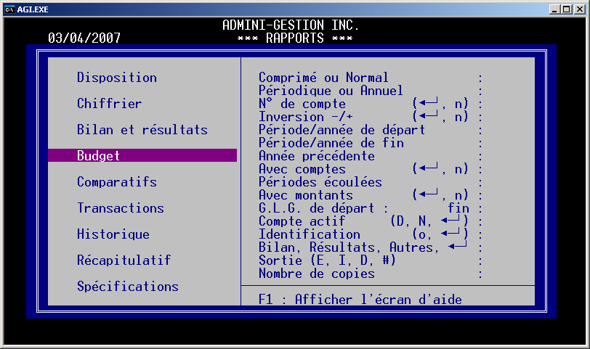Viewport: 590px width, 349px height.
Task: Select Comparatifs in the reports list
Action: click(x=117, y=182)
